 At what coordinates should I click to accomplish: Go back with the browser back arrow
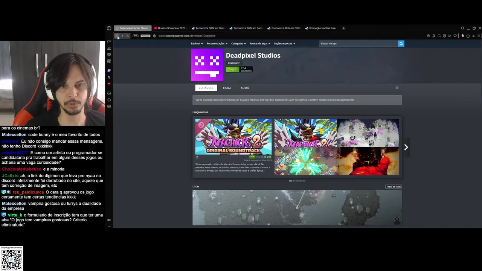pos(117,36)
